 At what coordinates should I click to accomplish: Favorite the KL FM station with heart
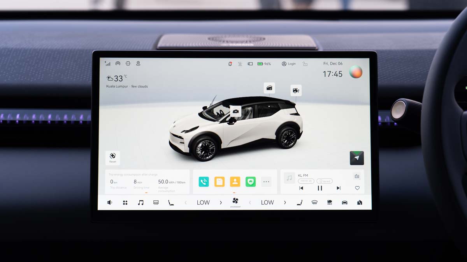(x=357, y=188)
